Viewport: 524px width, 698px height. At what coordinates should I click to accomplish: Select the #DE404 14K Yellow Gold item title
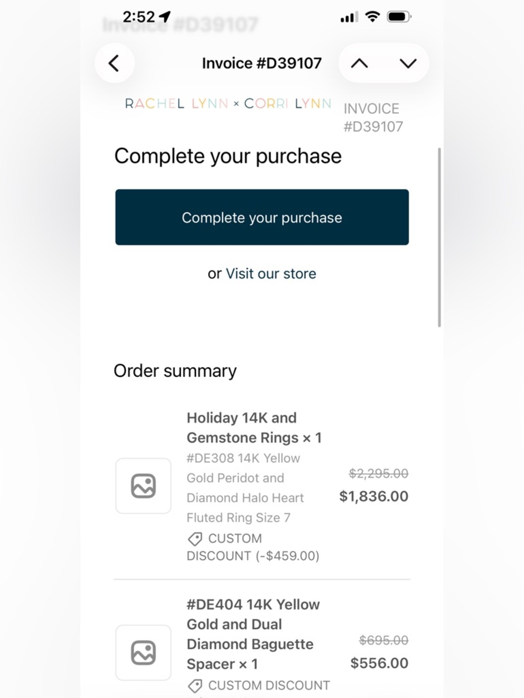253,634
